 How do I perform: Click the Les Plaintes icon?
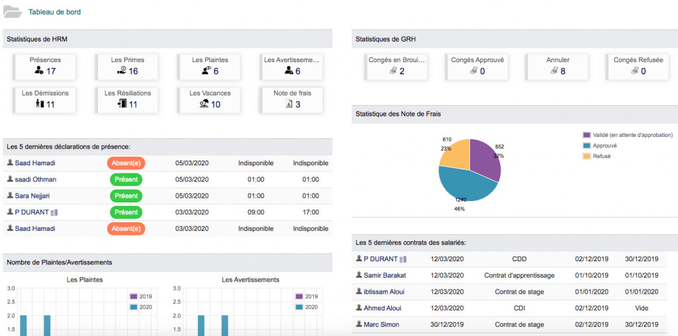pyautogui.click(x=206, y=71)
